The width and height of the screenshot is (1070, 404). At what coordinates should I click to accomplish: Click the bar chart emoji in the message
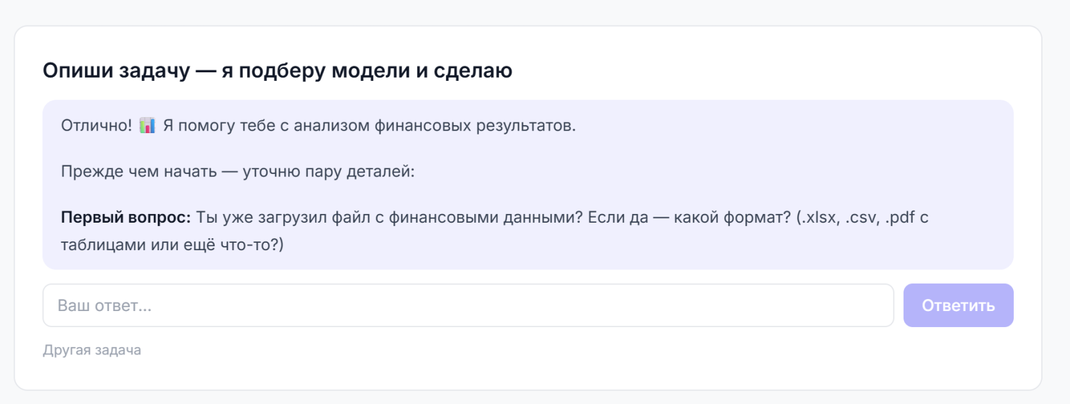(x=147, y=126)
